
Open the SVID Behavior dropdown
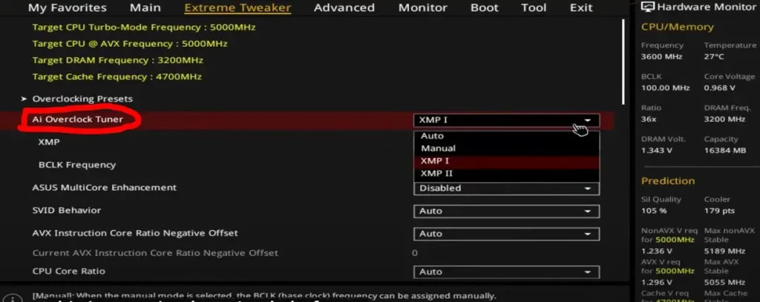506,211
